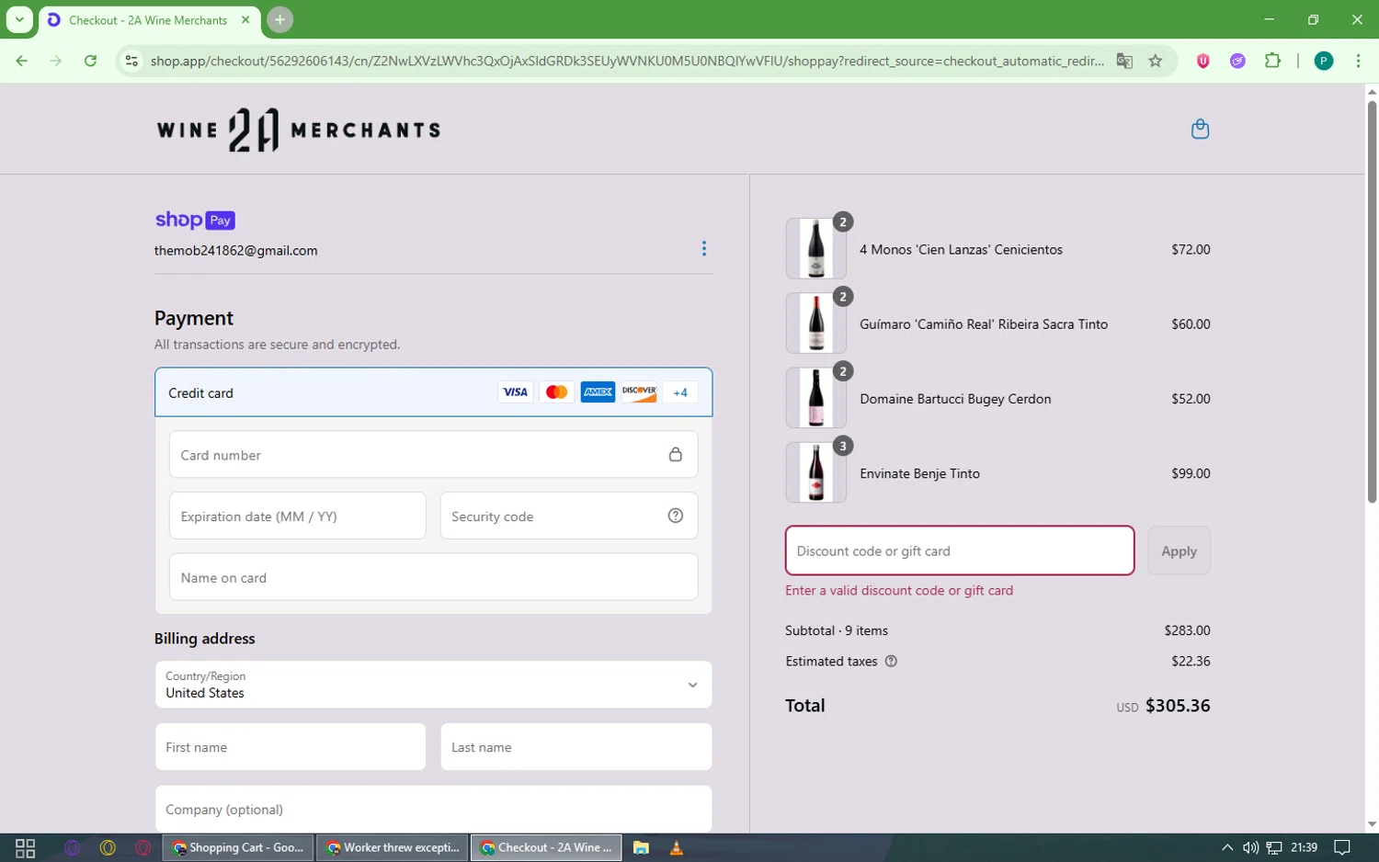Click the themob241862@gmail.com email text
Viewport: 1379px width, 862px height.
(236, 250)
